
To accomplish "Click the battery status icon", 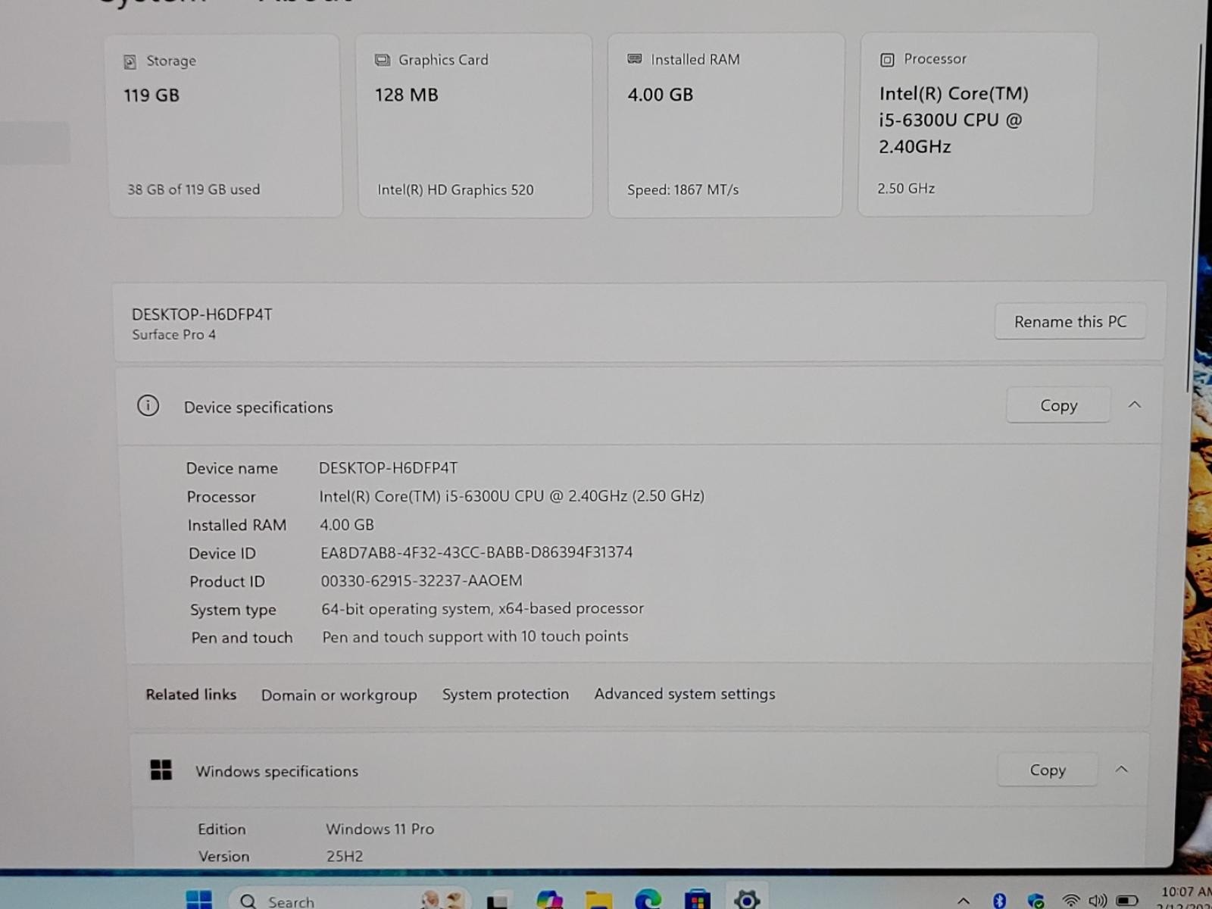I will tap(1127, 900).
